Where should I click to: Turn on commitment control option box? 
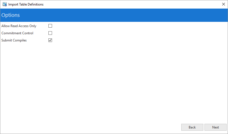(x=50, y=33)
